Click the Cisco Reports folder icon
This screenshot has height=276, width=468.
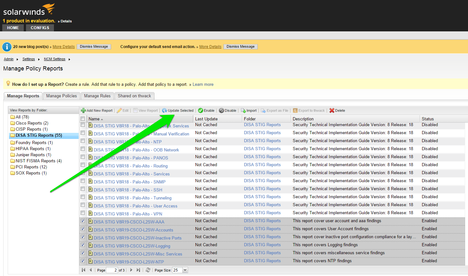(13, 123)
